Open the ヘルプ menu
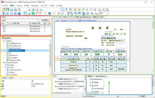The width and height of the screenshot is (155, 98). 59,6
